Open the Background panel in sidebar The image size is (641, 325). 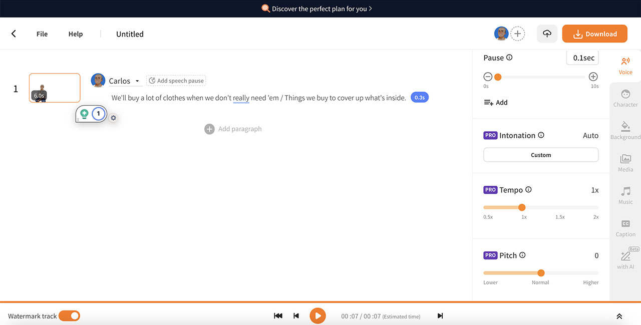pos(625,130)
